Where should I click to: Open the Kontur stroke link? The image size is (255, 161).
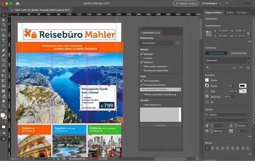click(214, 86)
